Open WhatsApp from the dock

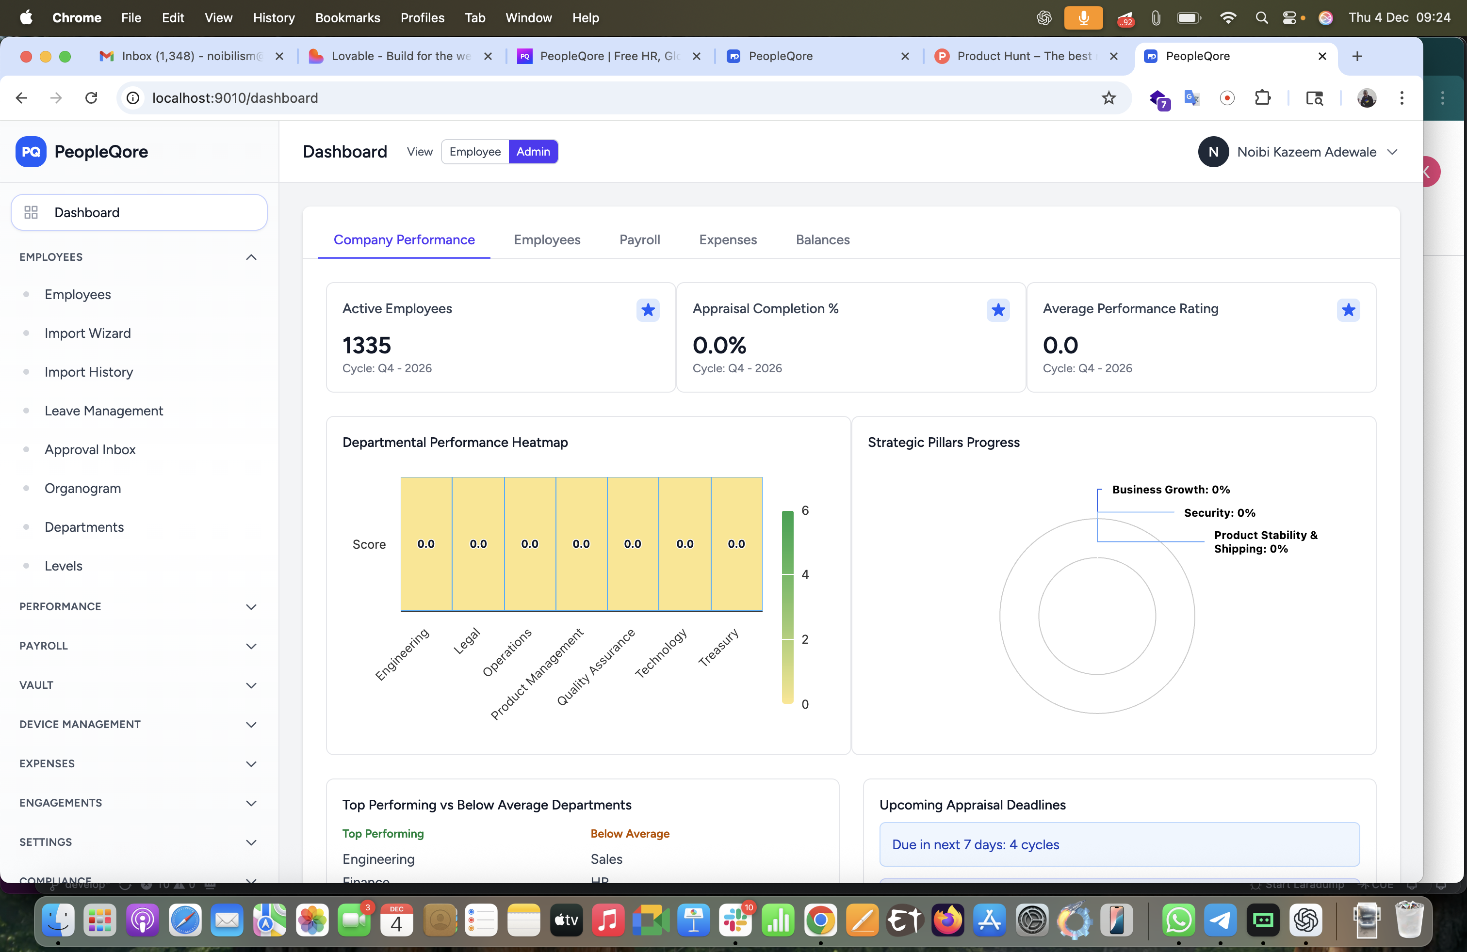1178,920
